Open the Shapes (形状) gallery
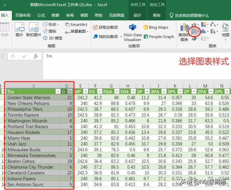This screenshot has width=231, height=190. coord(51,24)
